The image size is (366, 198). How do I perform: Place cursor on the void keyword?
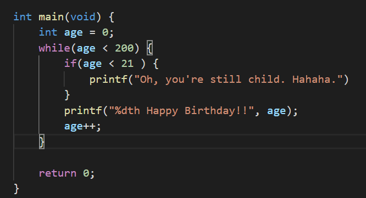[x=83, y=17]
